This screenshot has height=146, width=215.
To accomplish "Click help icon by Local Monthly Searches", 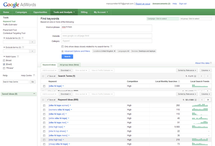I will point(179,82).
